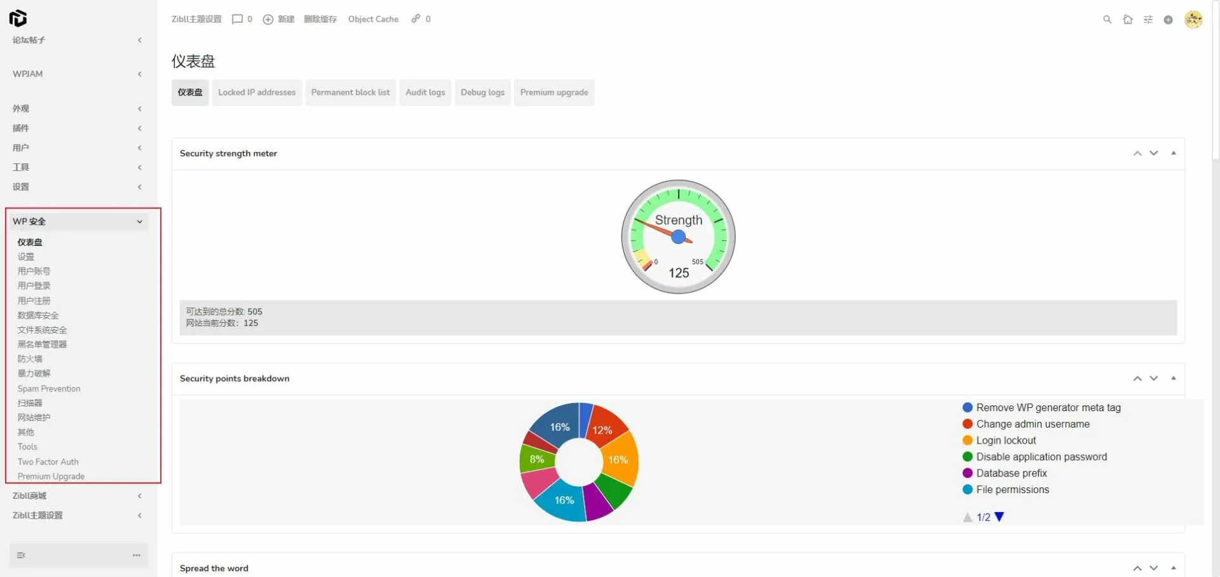
Task: Click the comments bubble icon in top bar
Action: click(237, 19)
